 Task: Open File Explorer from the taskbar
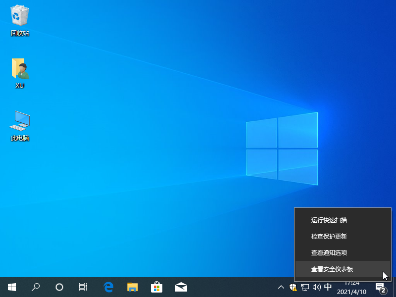click(132, 287)
